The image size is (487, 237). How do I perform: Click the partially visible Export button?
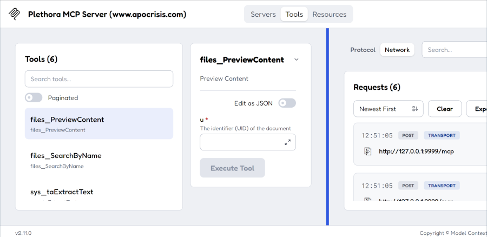coord(477,109)
